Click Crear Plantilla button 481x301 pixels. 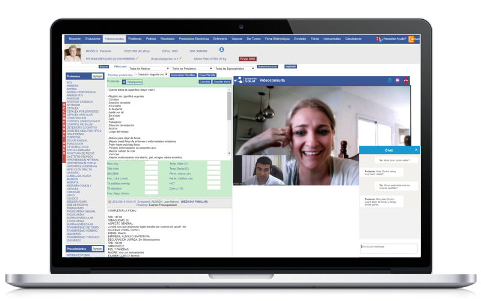coord(207,75)
